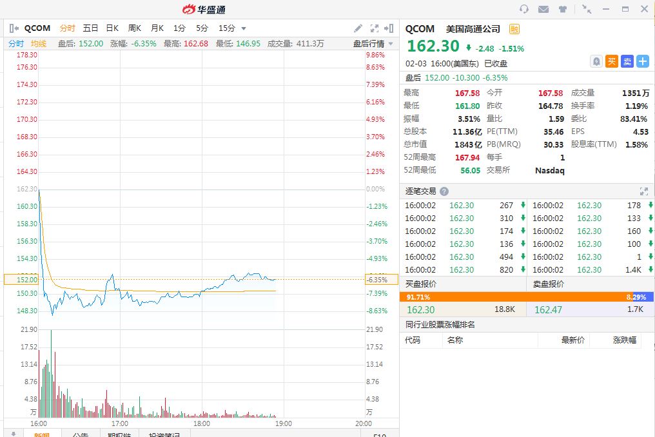Click the margin (融) badge icon
Viewport: 655px width, 437px height.
click(x=514, y=29)
